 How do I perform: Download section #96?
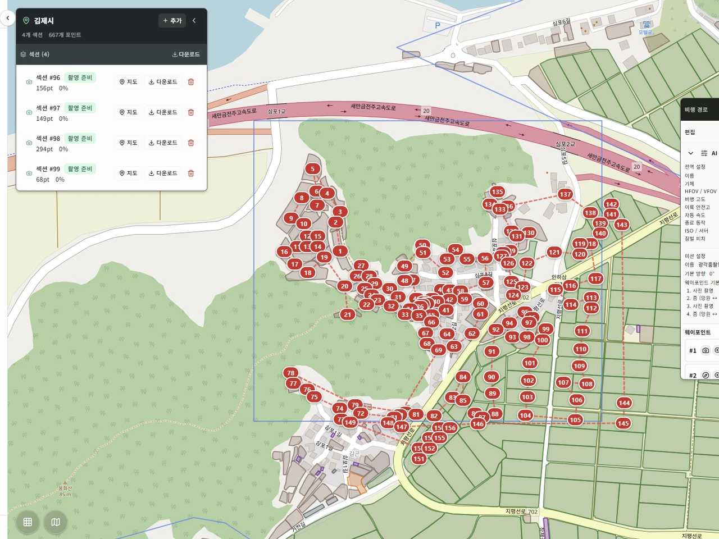[x=163, y=82]
